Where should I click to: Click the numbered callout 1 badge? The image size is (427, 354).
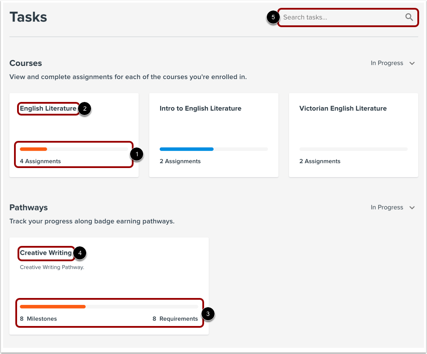click(136, 154)
